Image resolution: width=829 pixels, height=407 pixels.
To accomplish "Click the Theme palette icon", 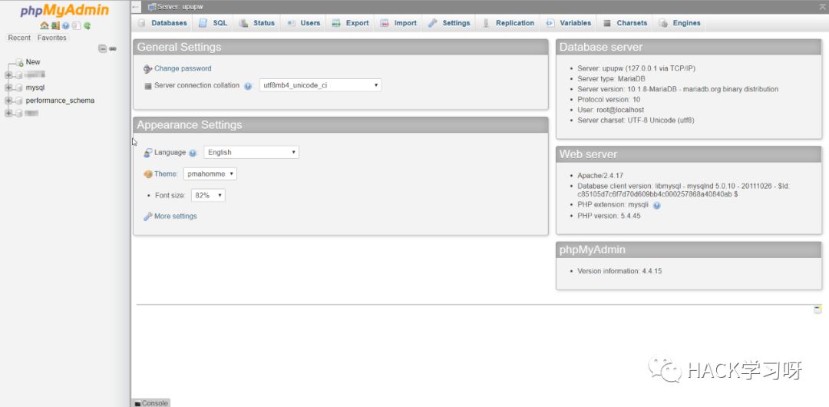I will 148,174.
